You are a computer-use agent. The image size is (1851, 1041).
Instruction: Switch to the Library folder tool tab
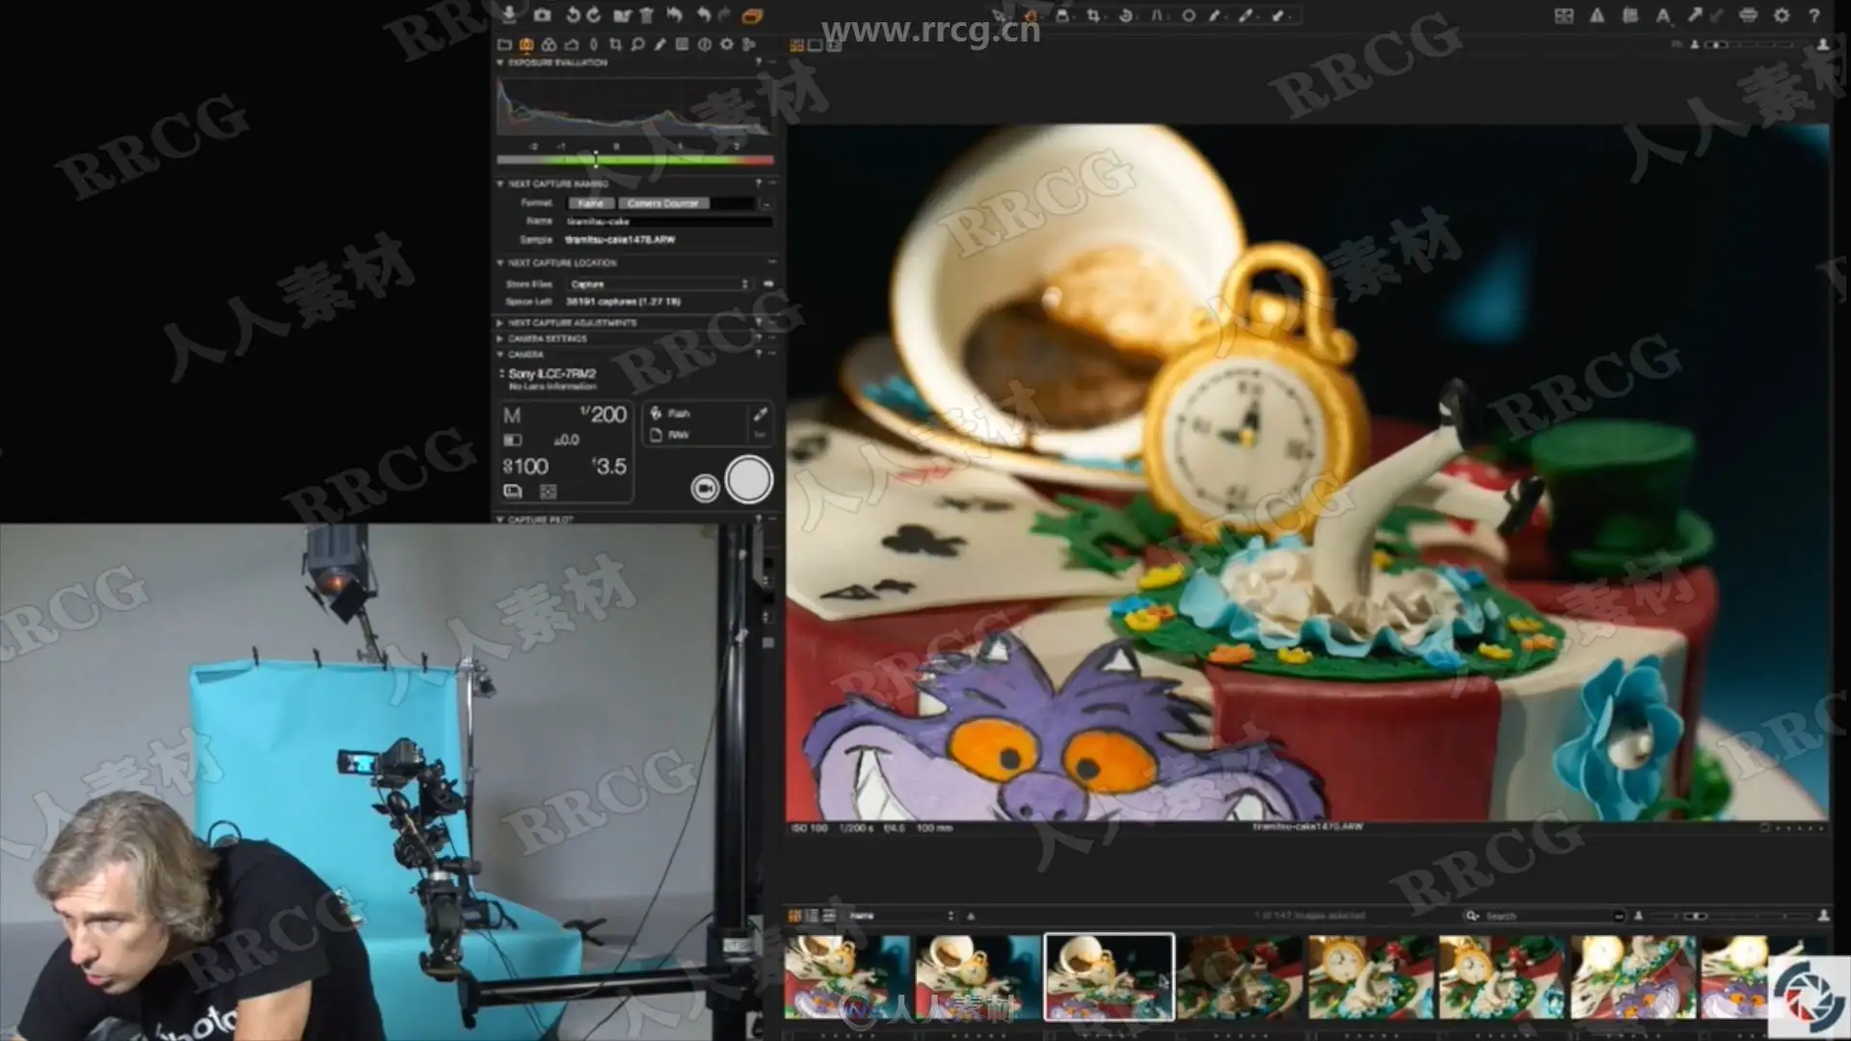[504, 44]
